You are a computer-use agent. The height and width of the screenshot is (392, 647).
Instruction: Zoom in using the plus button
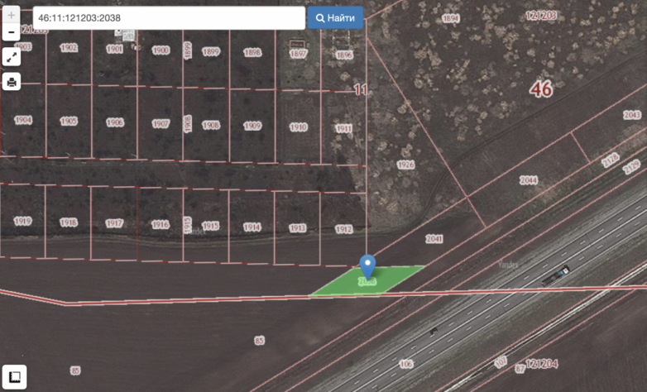pyautogui.click(x=12, y=16)
